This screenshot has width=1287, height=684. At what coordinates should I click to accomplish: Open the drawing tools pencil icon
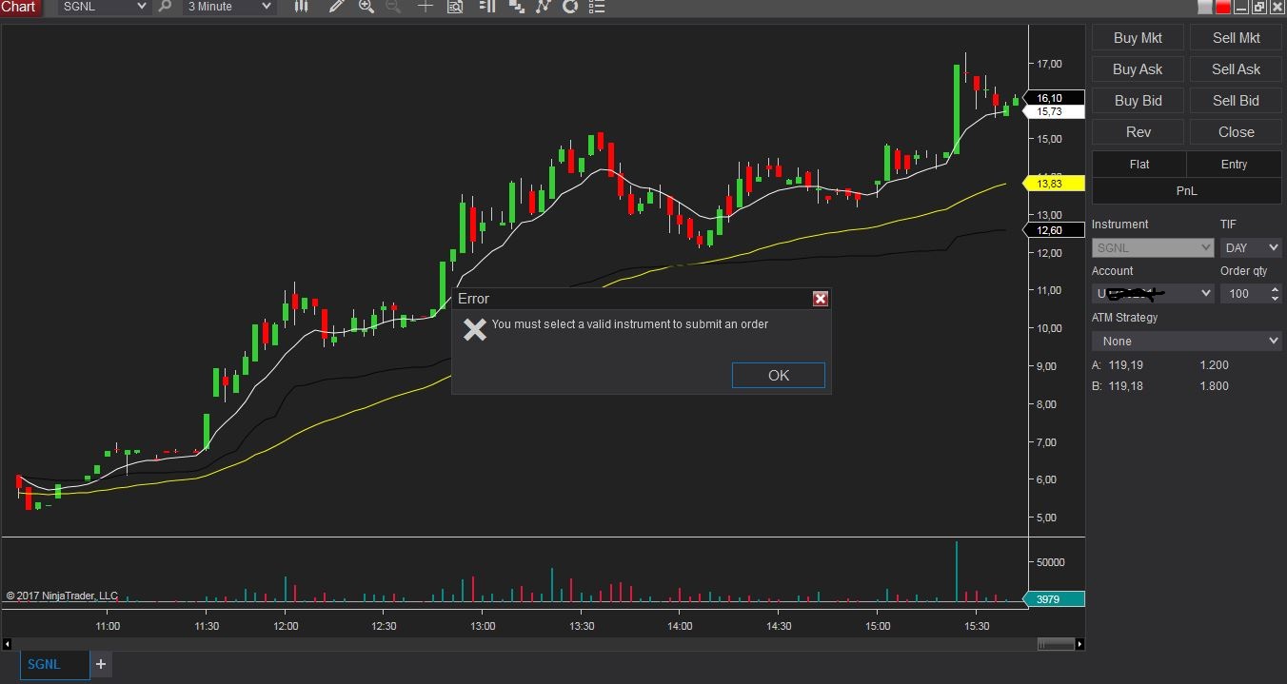click(x=336, y=7)
